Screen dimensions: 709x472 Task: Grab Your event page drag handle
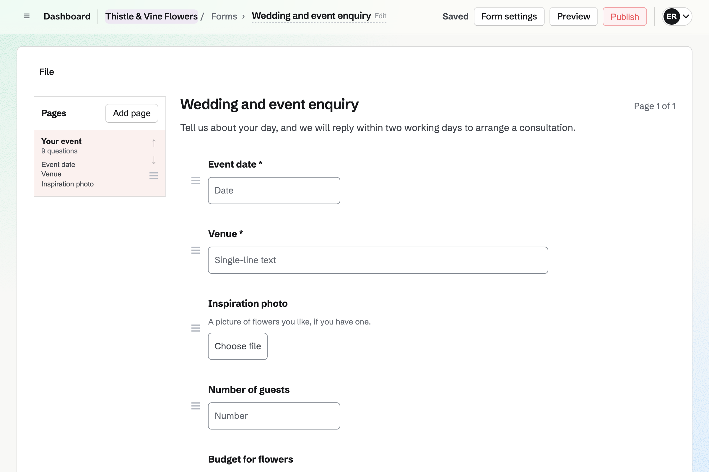154,176
